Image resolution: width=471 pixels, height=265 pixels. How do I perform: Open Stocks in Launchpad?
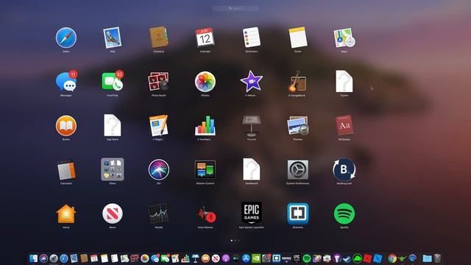point(159,213)
